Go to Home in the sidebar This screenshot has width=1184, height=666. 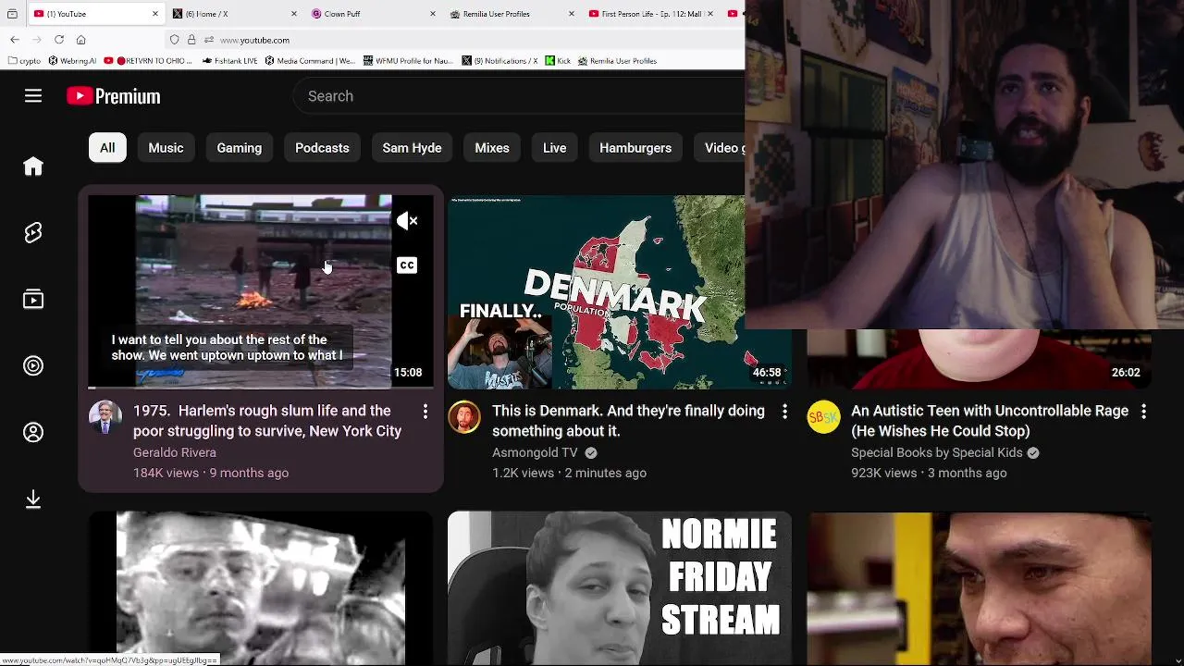coord(33,166)
